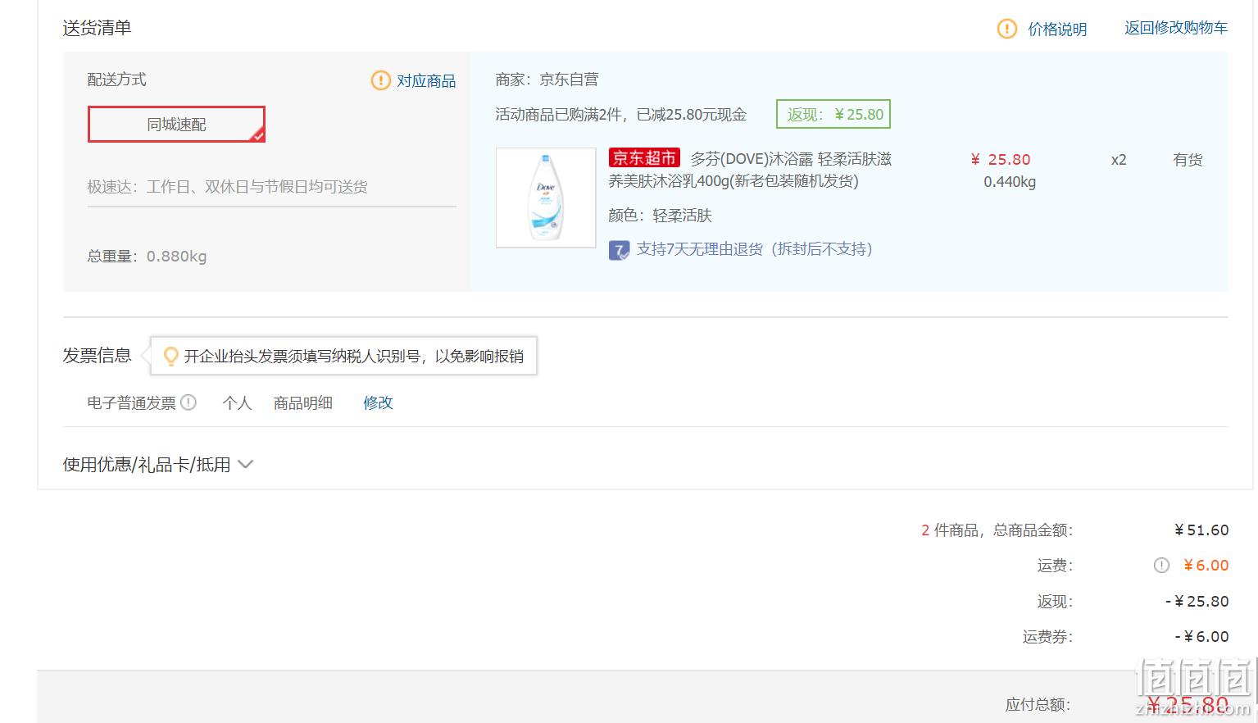Click 总重量：0.880kg text

[x=147, y=257]
